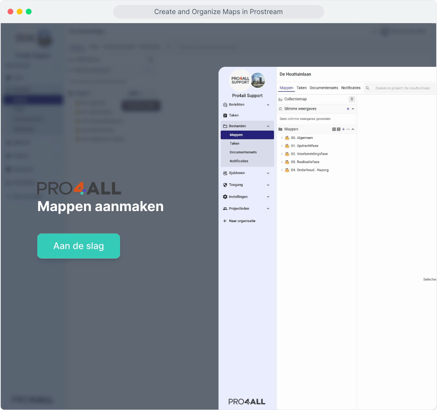Collapse the Slimme weergaves panel chevron

pyautogui.click(x=353, y=109)
